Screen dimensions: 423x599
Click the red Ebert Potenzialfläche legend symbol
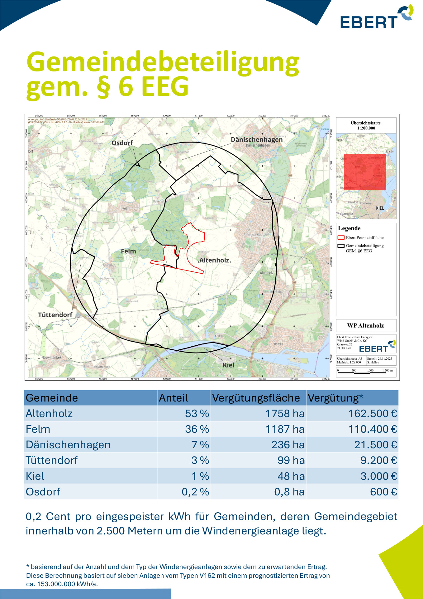coord(341,237)
